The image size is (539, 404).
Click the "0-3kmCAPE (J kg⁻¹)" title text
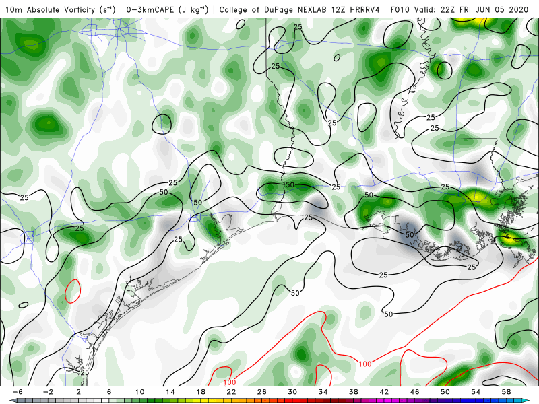click(167, 9)
